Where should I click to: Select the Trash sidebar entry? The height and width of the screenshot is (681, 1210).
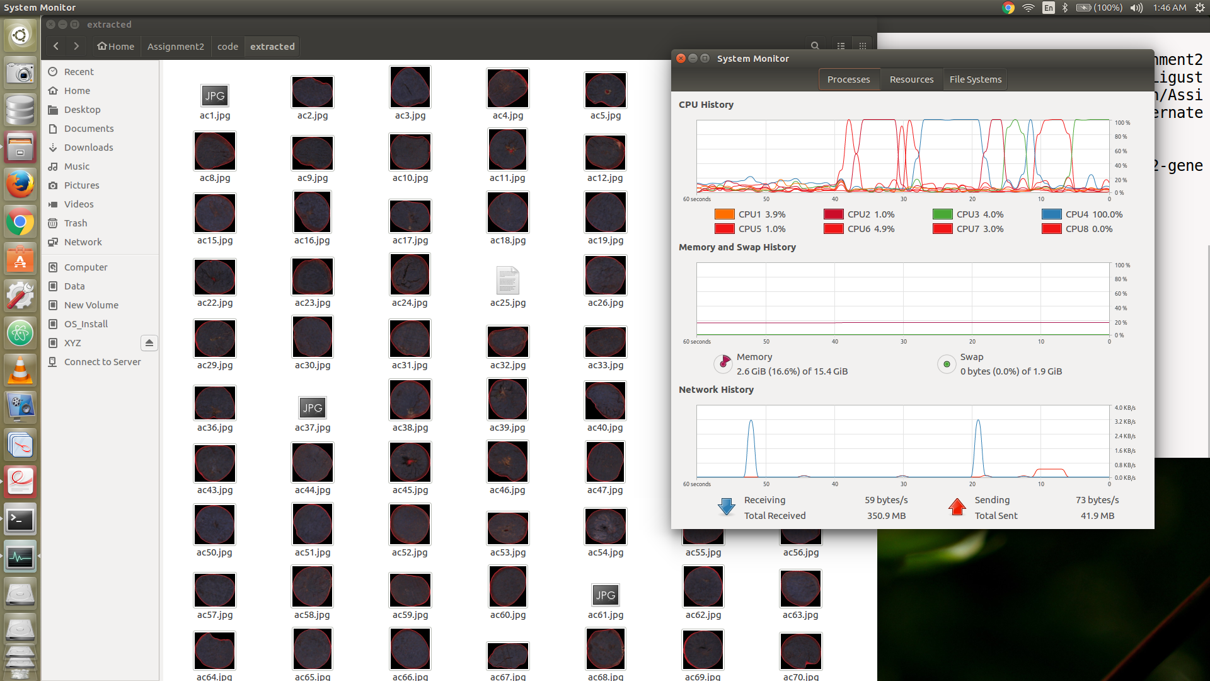pos(76,223)
